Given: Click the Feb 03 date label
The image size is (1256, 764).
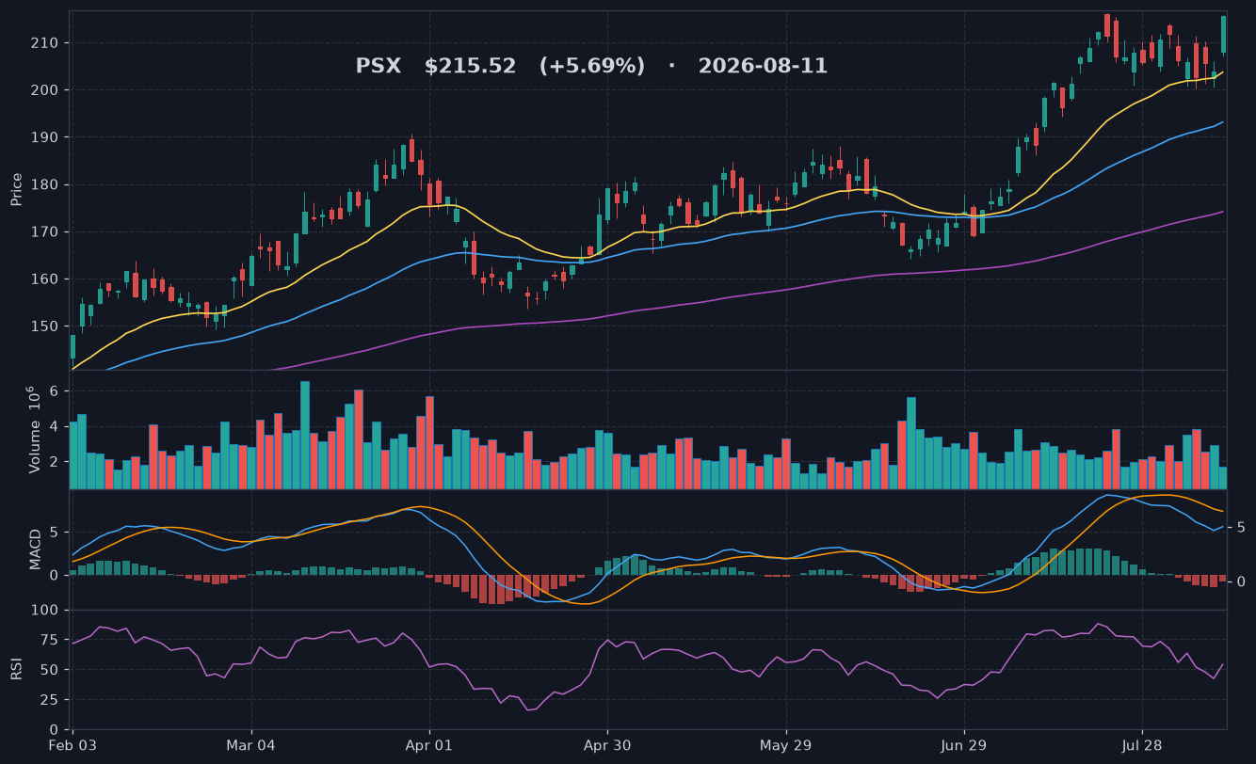Looking at the screenshot, I should point(73,746).
